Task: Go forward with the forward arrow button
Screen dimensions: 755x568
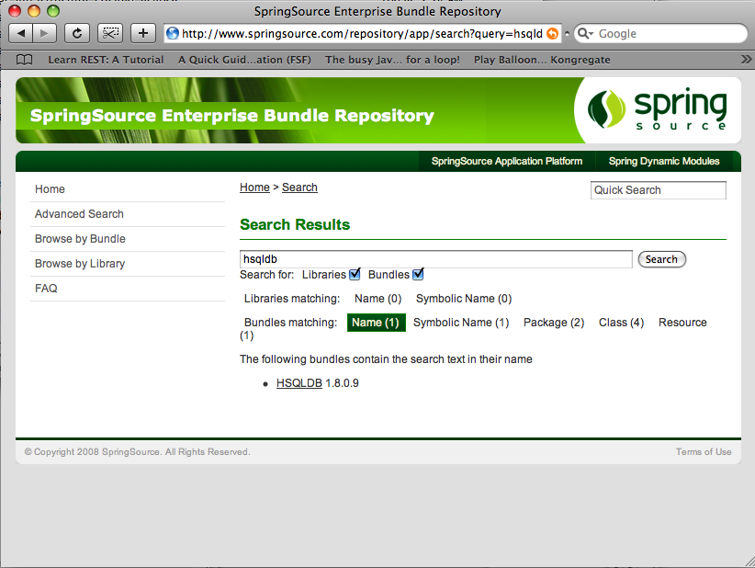Action: point(44,33)
